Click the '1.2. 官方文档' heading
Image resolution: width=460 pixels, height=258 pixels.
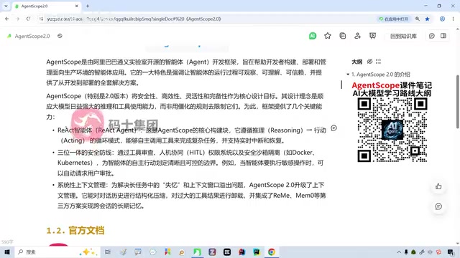(x=75, y=231)
